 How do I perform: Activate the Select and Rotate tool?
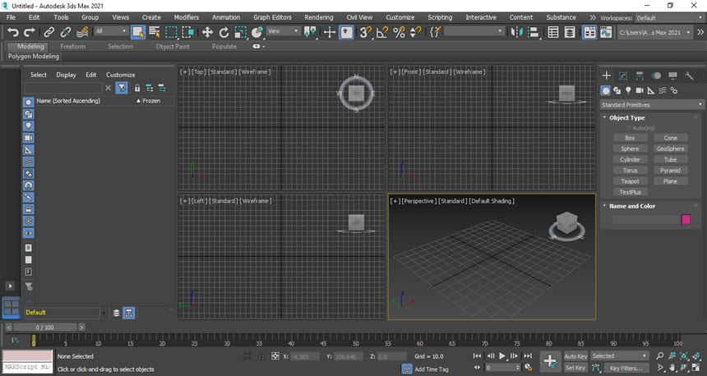[x=224, y=32]
